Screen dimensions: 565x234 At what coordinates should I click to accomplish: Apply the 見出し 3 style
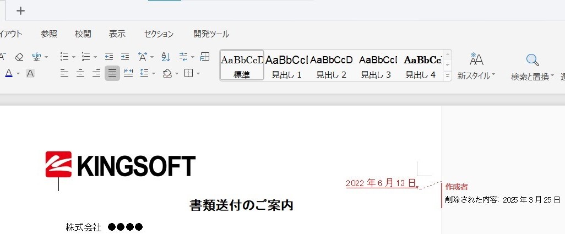[376, 65]
